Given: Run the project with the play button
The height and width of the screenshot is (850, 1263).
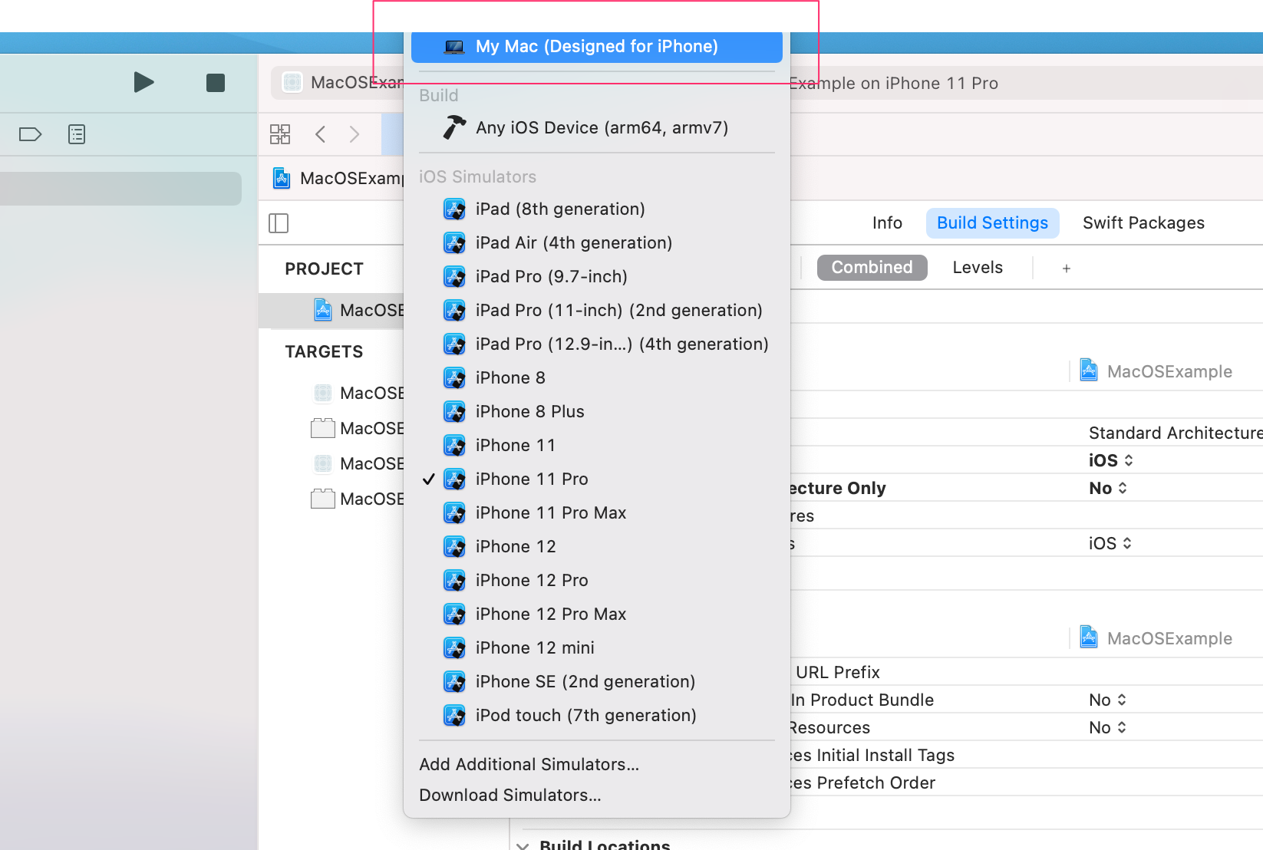Looking at the screenshot, I should tap(143, 82).
